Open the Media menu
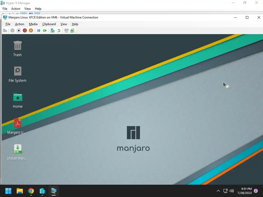The width and height of the screenshot is (263, 197). coord(33,24)
